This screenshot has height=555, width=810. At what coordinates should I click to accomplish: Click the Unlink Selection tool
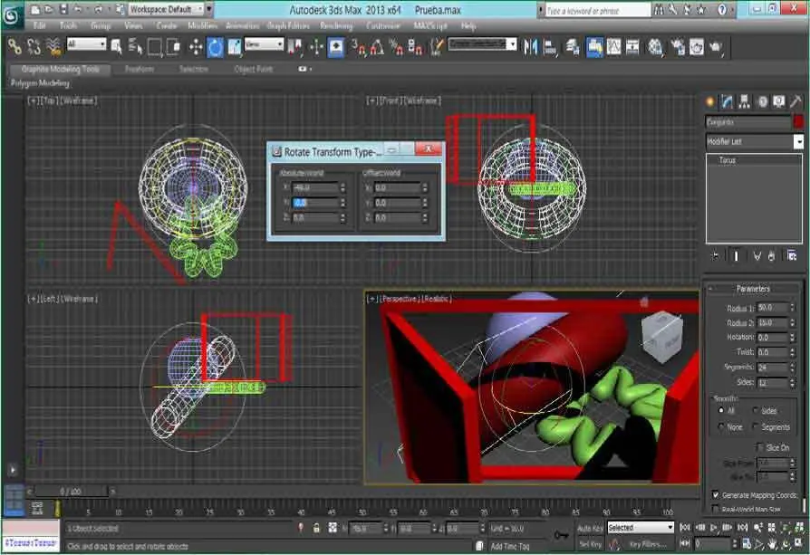pos(34,47)
